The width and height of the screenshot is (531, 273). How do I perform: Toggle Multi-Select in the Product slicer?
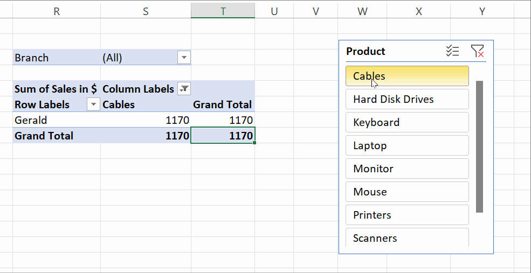point(452,51)
